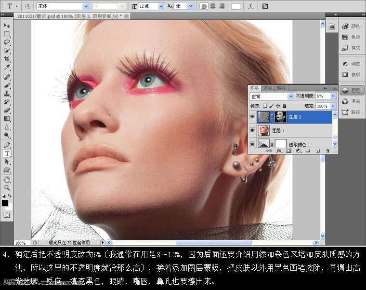Open Type tool preset picker arrow
This screenshot has height=290, width=366.
click(x=17, y=7)
